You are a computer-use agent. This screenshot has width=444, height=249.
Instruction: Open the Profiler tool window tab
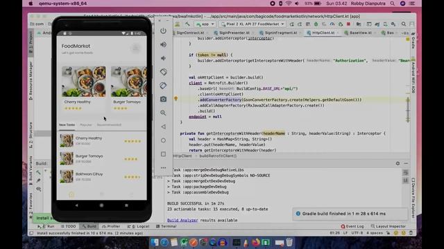click(x=111, y=226)
